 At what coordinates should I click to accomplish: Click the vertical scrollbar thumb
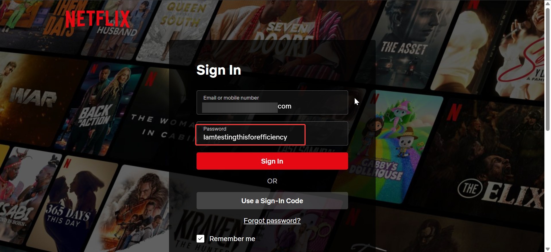point(548,69)
